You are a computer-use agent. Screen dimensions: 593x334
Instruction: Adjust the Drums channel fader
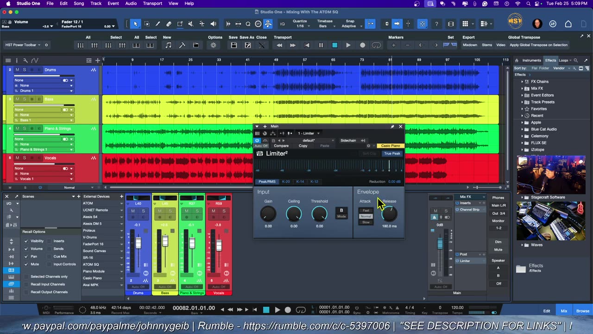(x=138, y=244)
